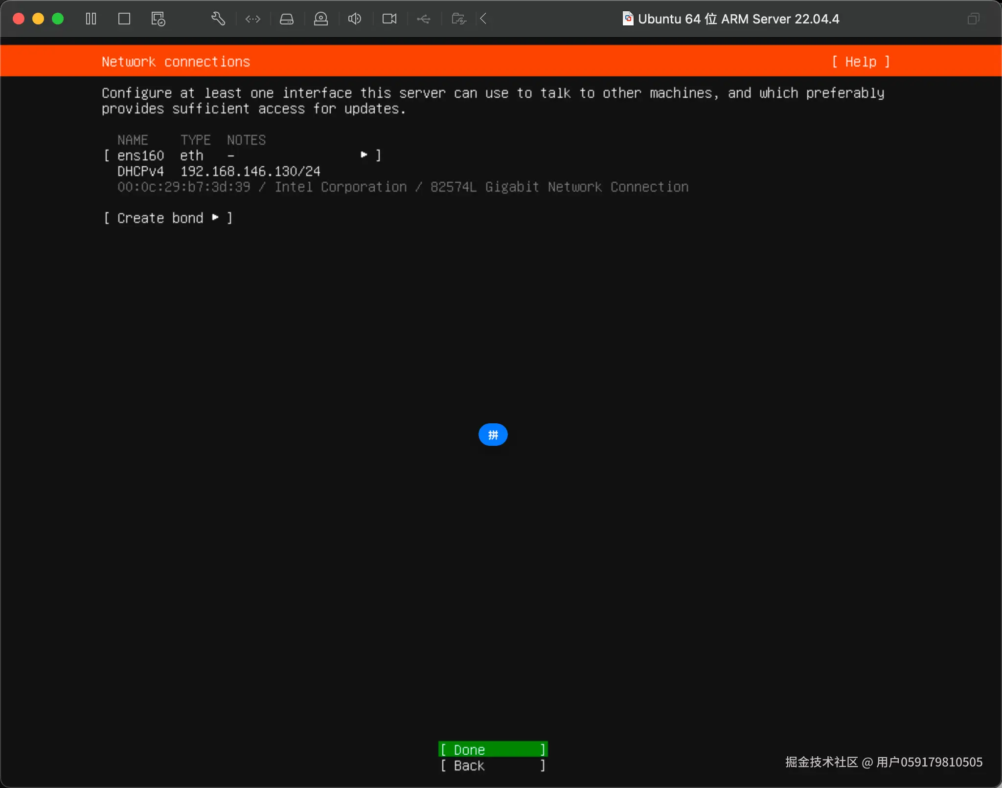Click the network adapter toolbar icon

(x=253, y=19)
